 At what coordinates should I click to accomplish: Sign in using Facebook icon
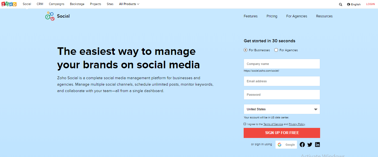302,145
